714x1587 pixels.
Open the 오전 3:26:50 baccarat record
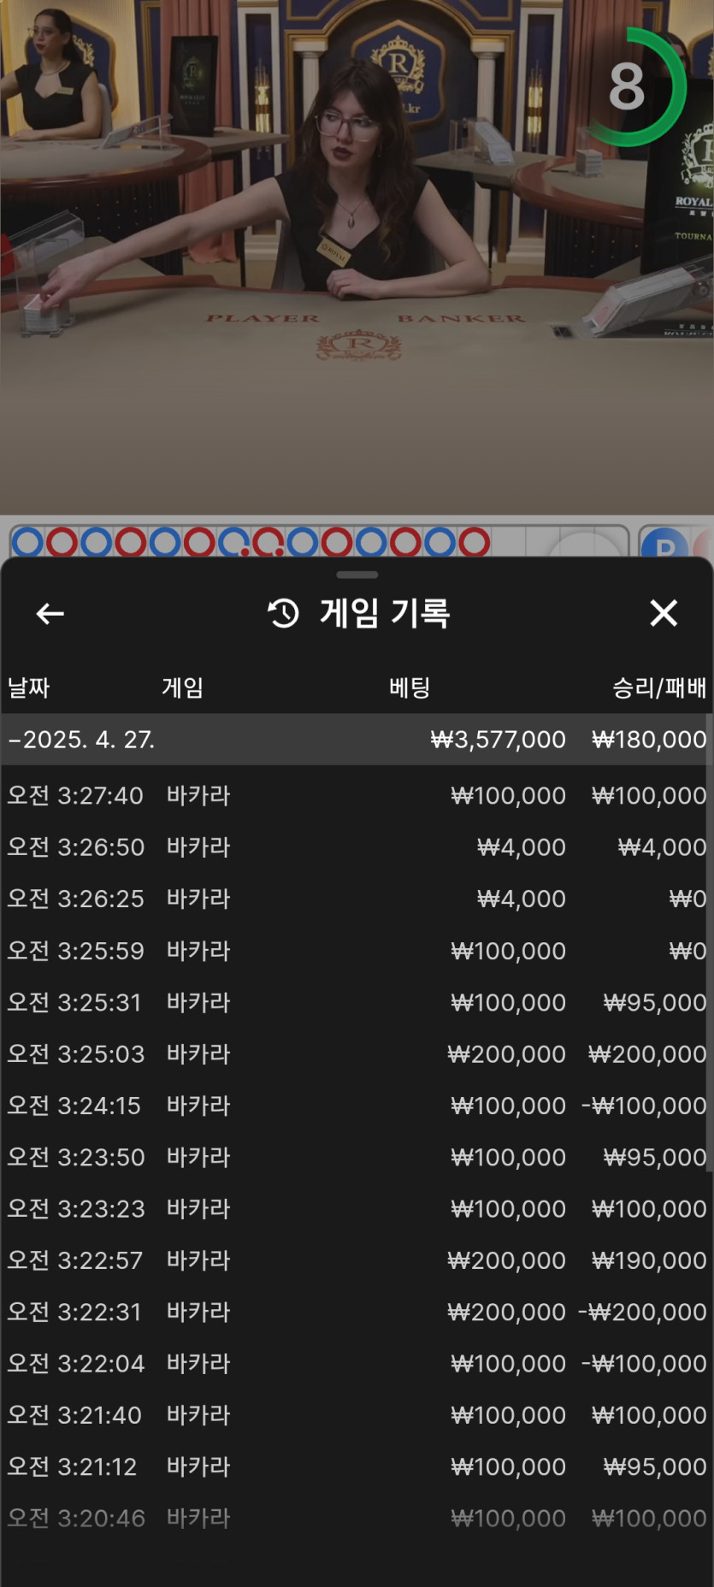click(x=357, y=847)
